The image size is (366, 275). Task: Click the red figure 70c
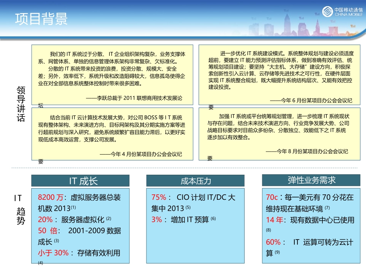pyautogui.click(x=272, y=197)
